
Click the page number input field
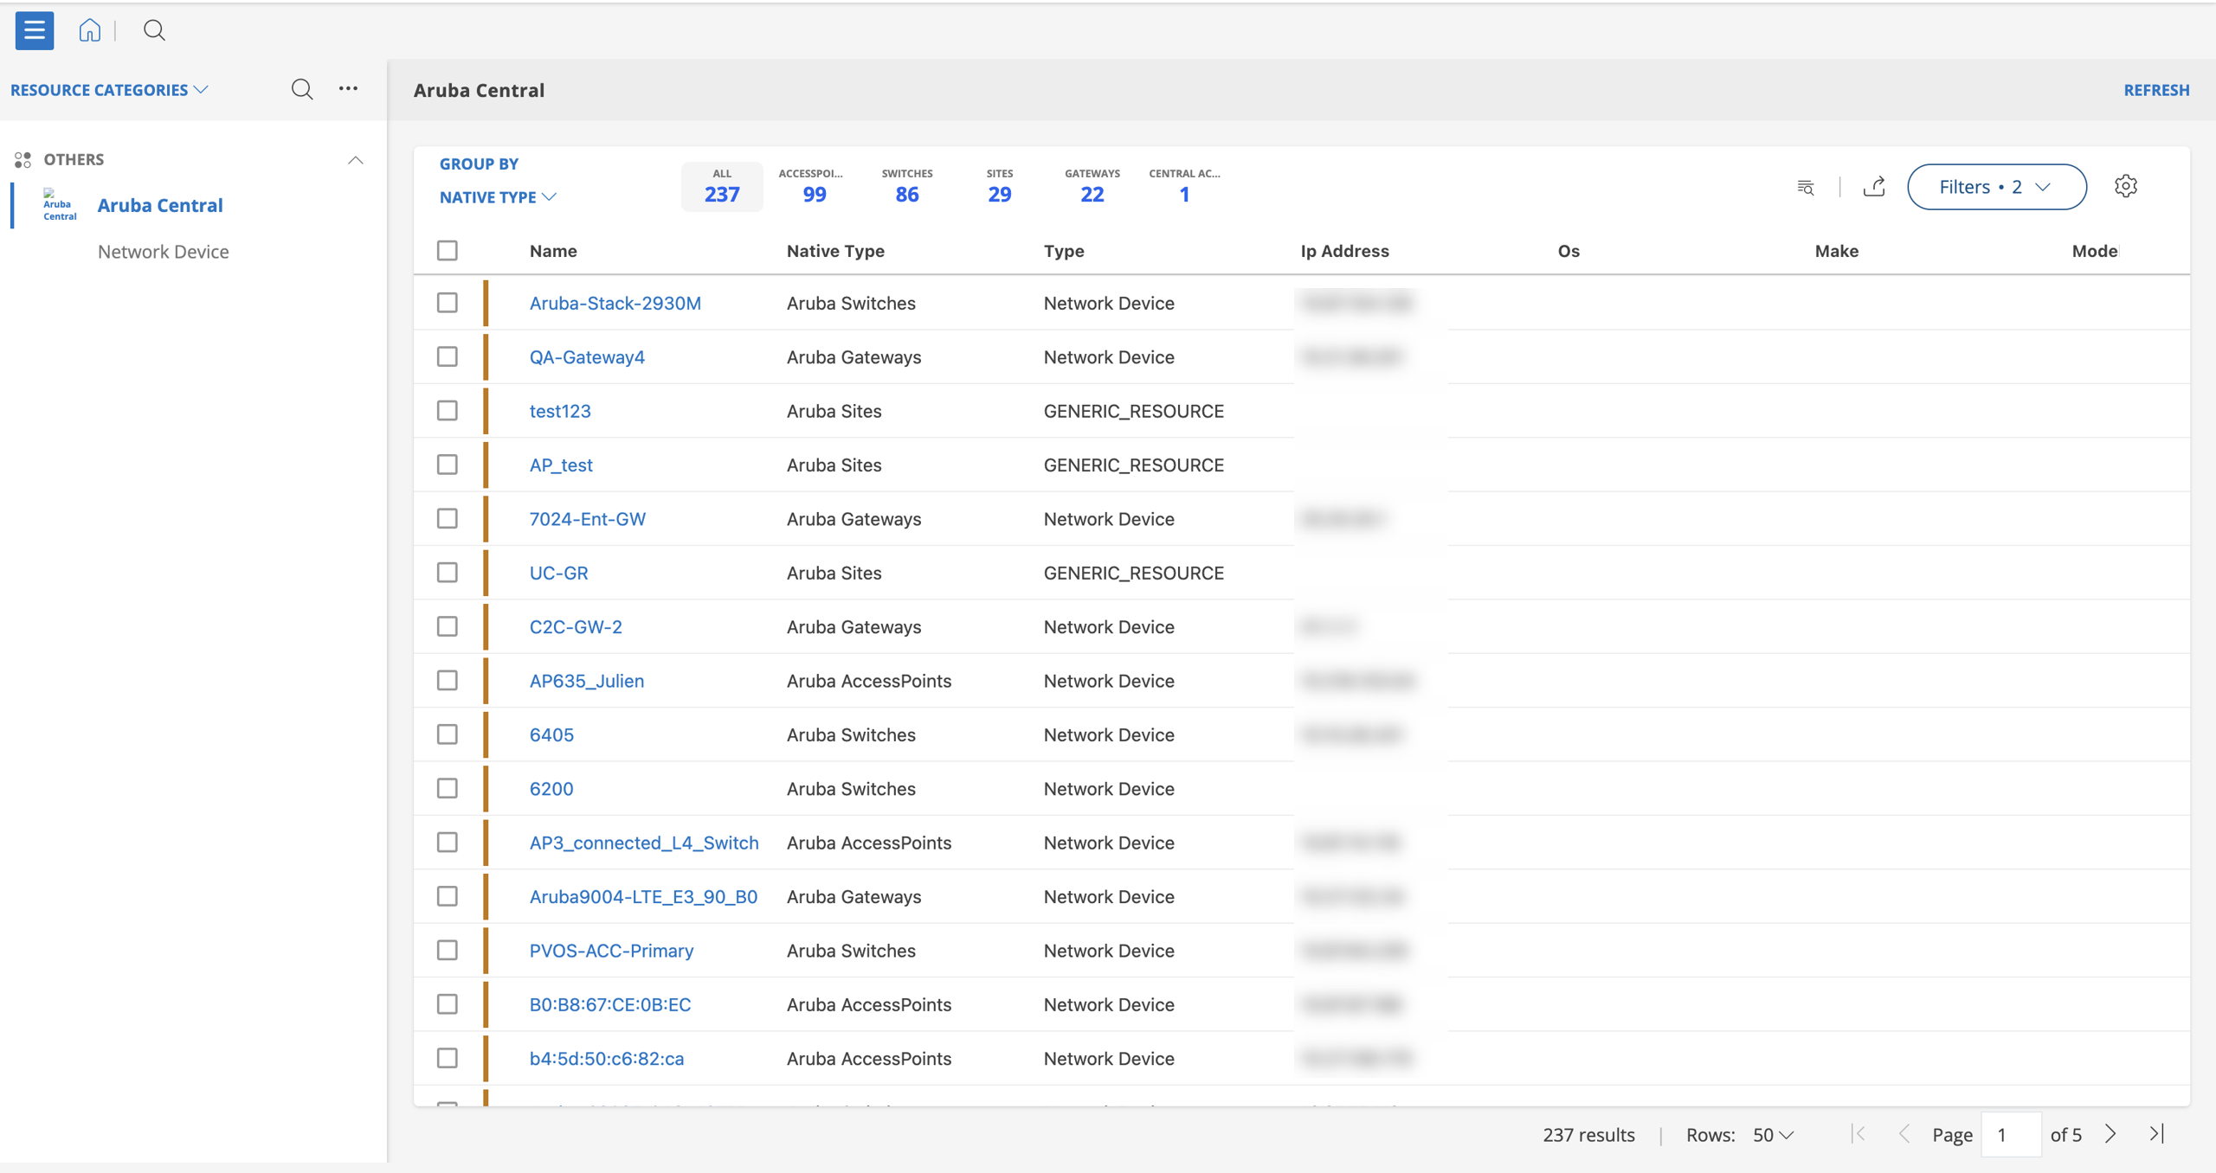tap(2011, 1134)
